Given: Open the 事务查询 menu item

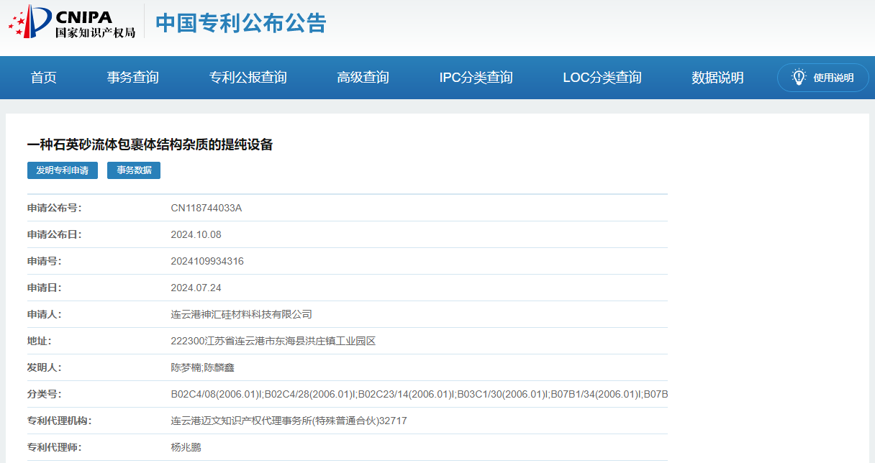Looking at the screenshot, I should click(132, 78).
